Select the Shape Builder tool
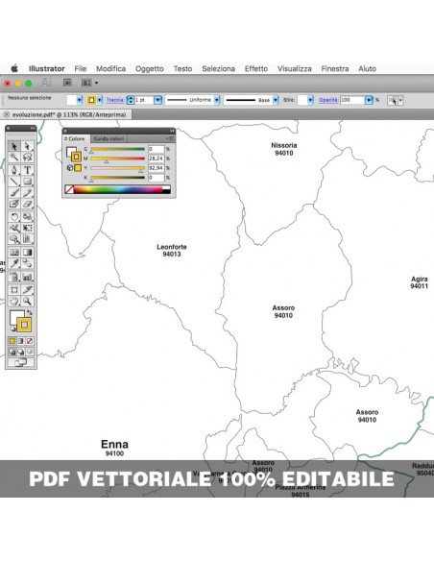This screenshot has width=434, height=561. [14, 238]
